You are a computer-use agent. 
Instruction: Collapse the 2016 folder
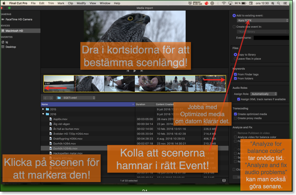pos(43,114)
